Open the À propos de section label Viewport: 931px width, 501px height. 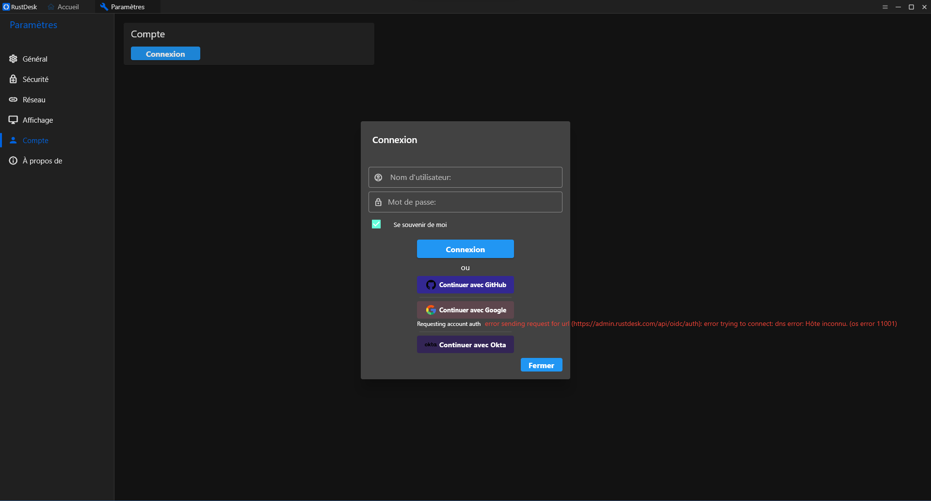click(x=42, y=161)
